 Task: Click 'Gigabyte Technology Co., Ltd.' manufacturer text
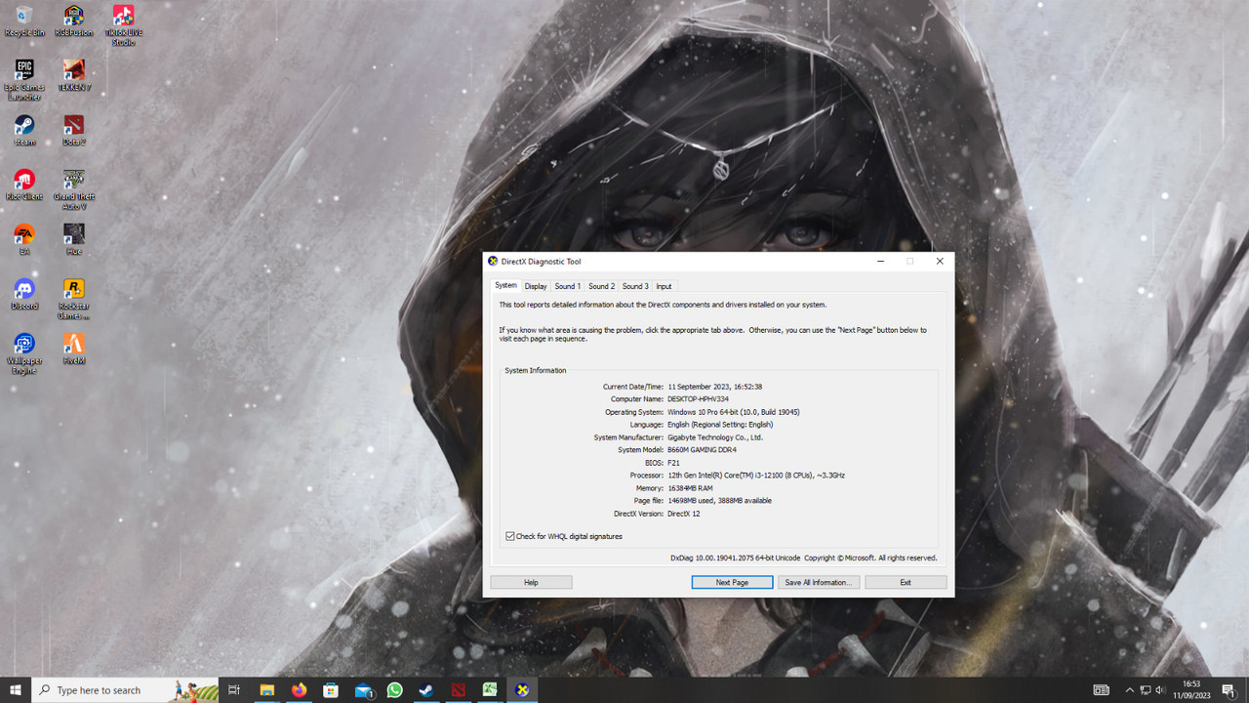tap(715, 437)
